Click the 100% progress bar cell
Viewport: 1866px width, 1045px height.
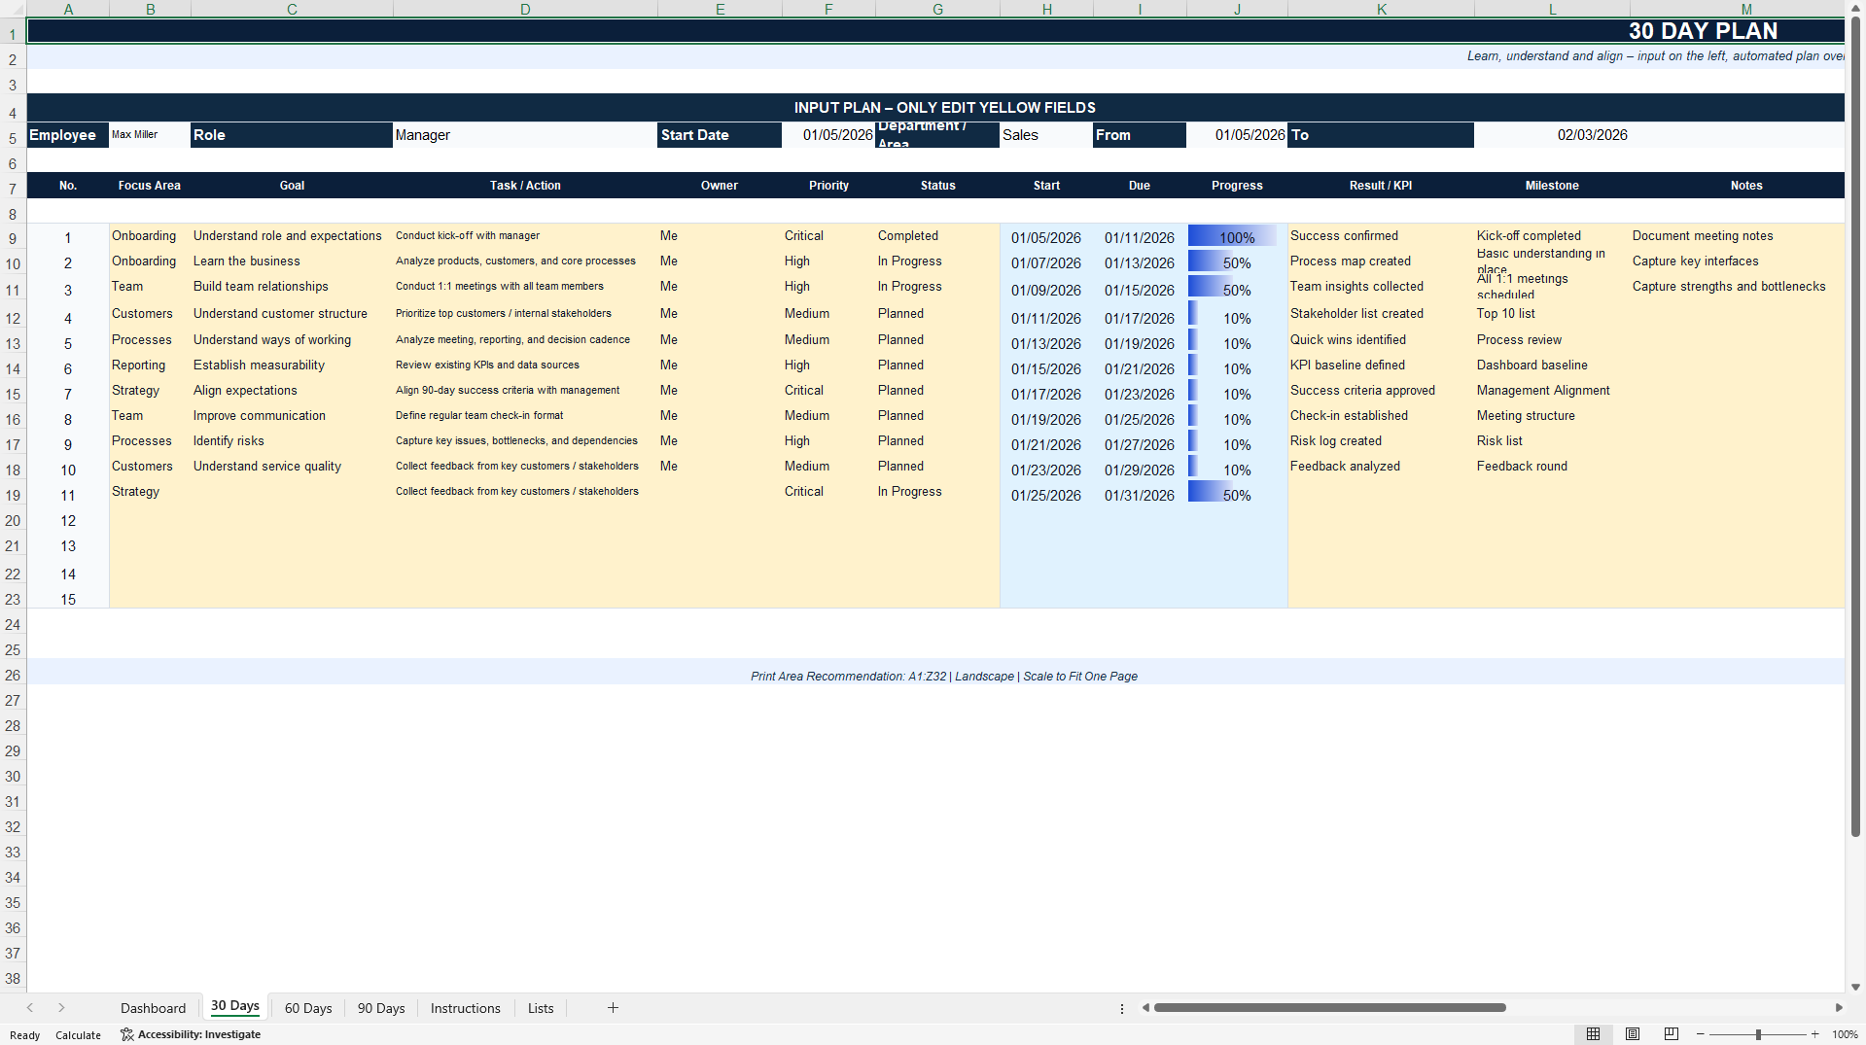tap(1237, 237)
